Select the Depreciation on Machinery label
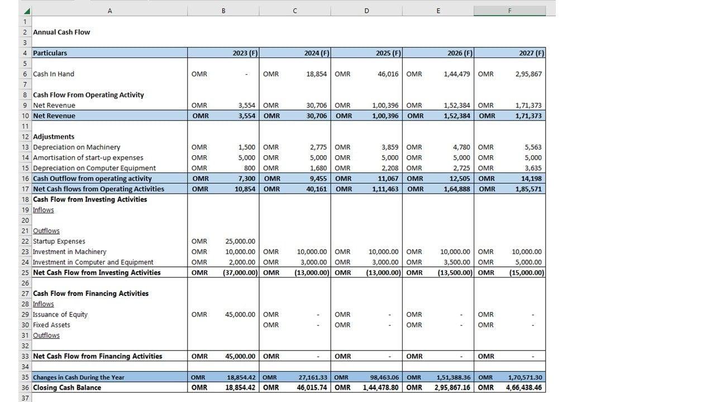Viewport: 715px width, 402px height. (77, 147)
